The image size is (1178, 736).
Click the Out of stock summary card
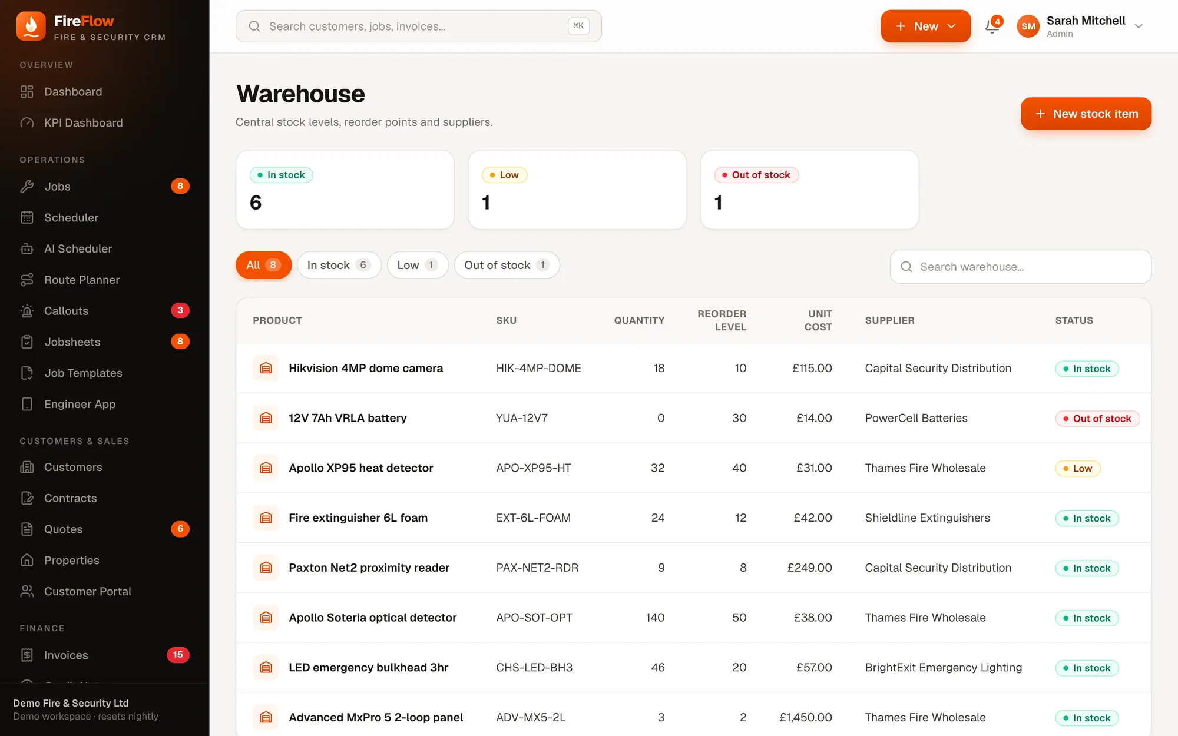pos(809,190)
